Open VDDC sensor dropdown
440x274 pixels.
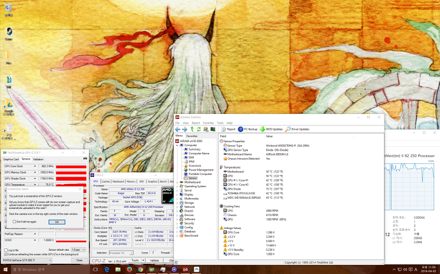[x=35, y=240]
